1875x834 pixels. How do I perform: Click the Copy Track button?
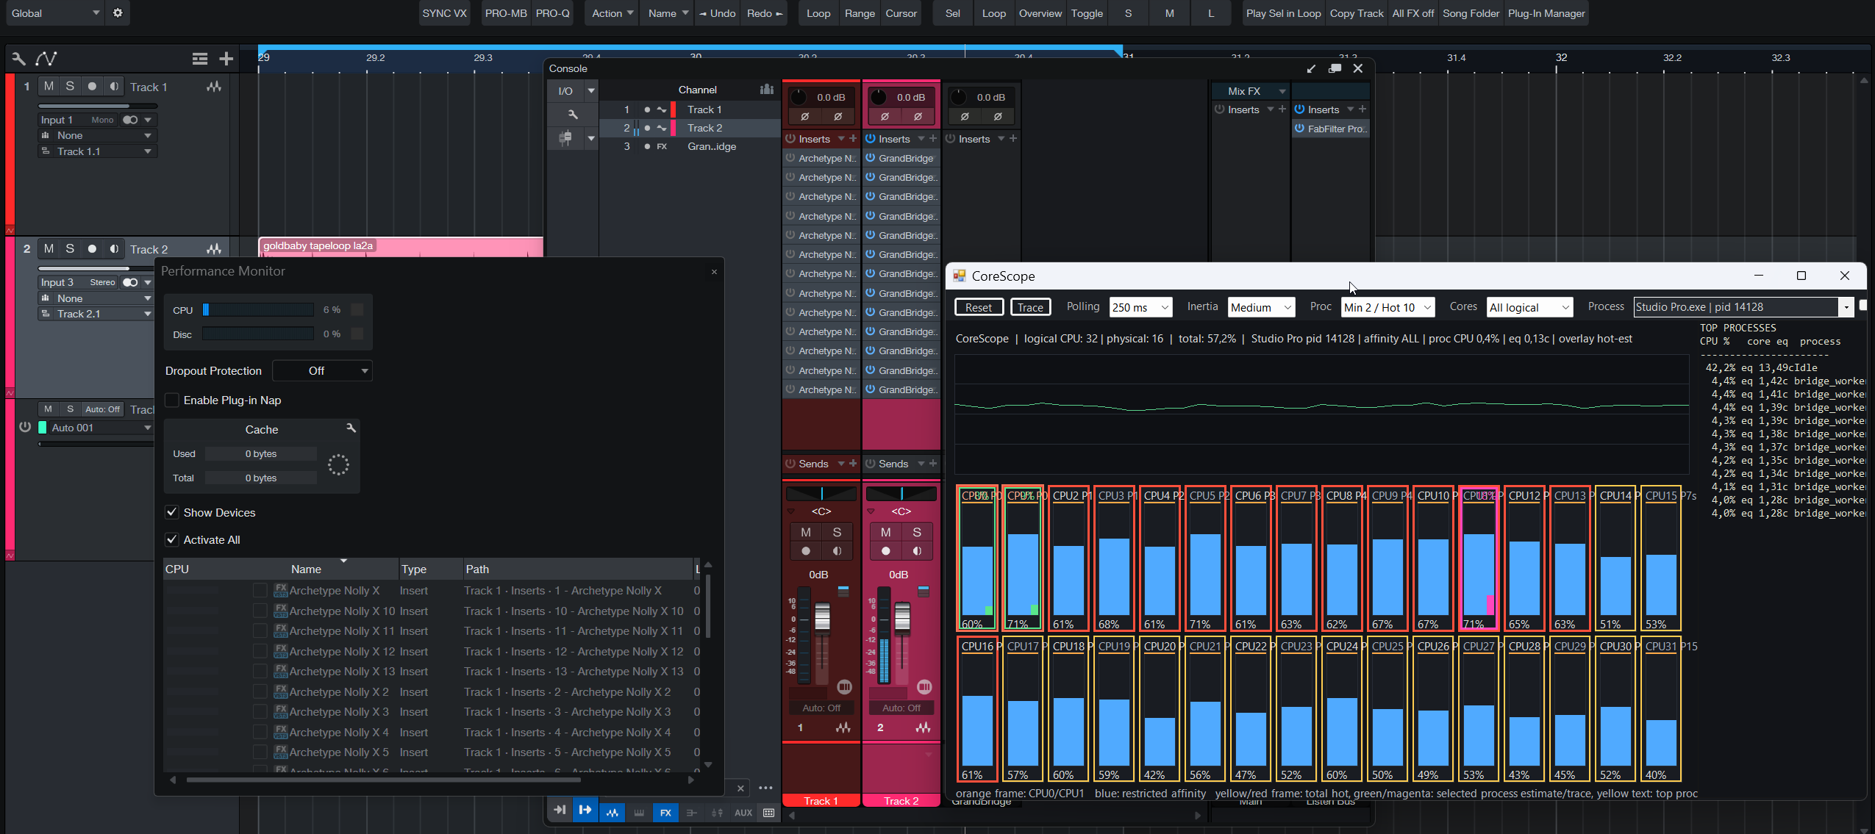[x=1356, y=13]
